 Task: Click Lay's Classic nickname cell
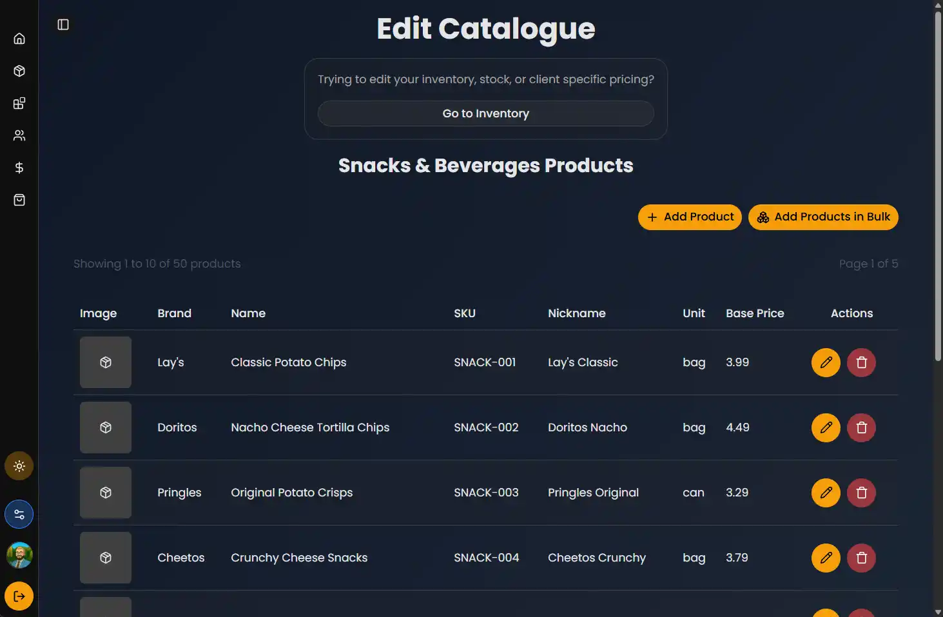[583, 362]
